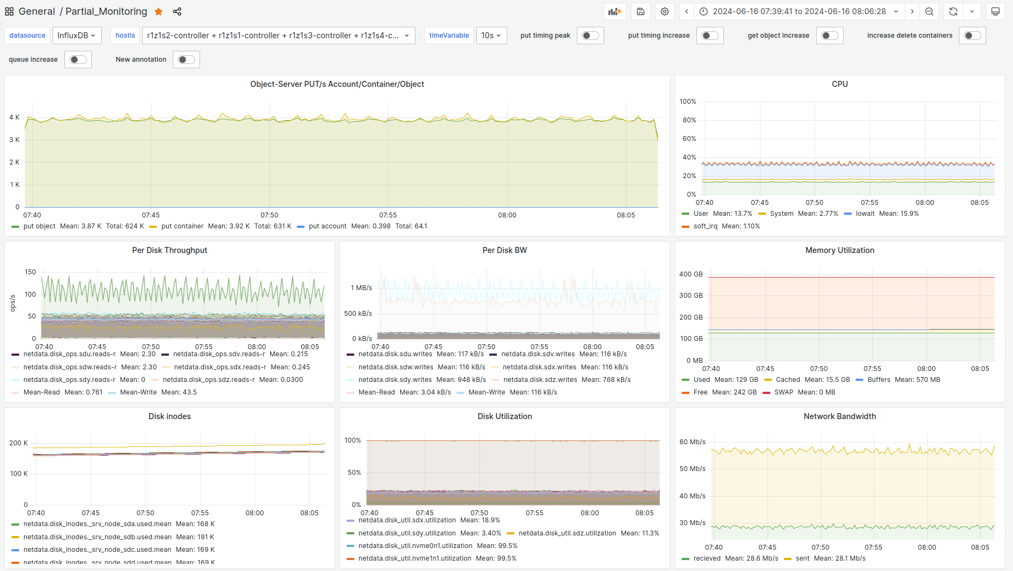
Task: Switch to TV cycle view mode
Action: 996,11
